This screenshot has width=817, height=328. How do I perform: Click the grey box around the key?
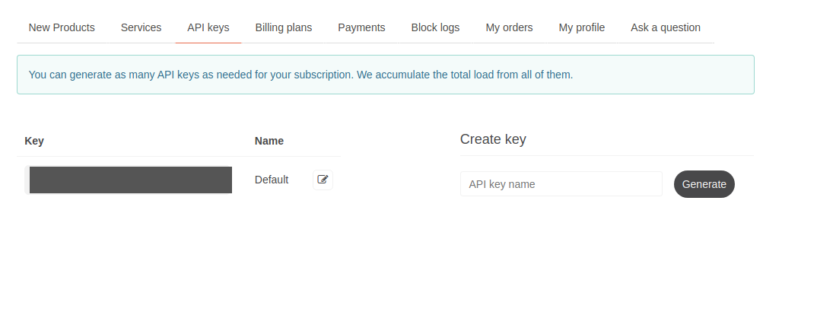pyautogui.click(x=27, y=180)
